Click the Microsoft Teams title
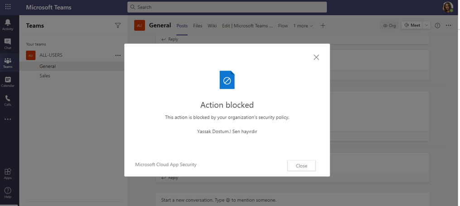 [48, 7]
